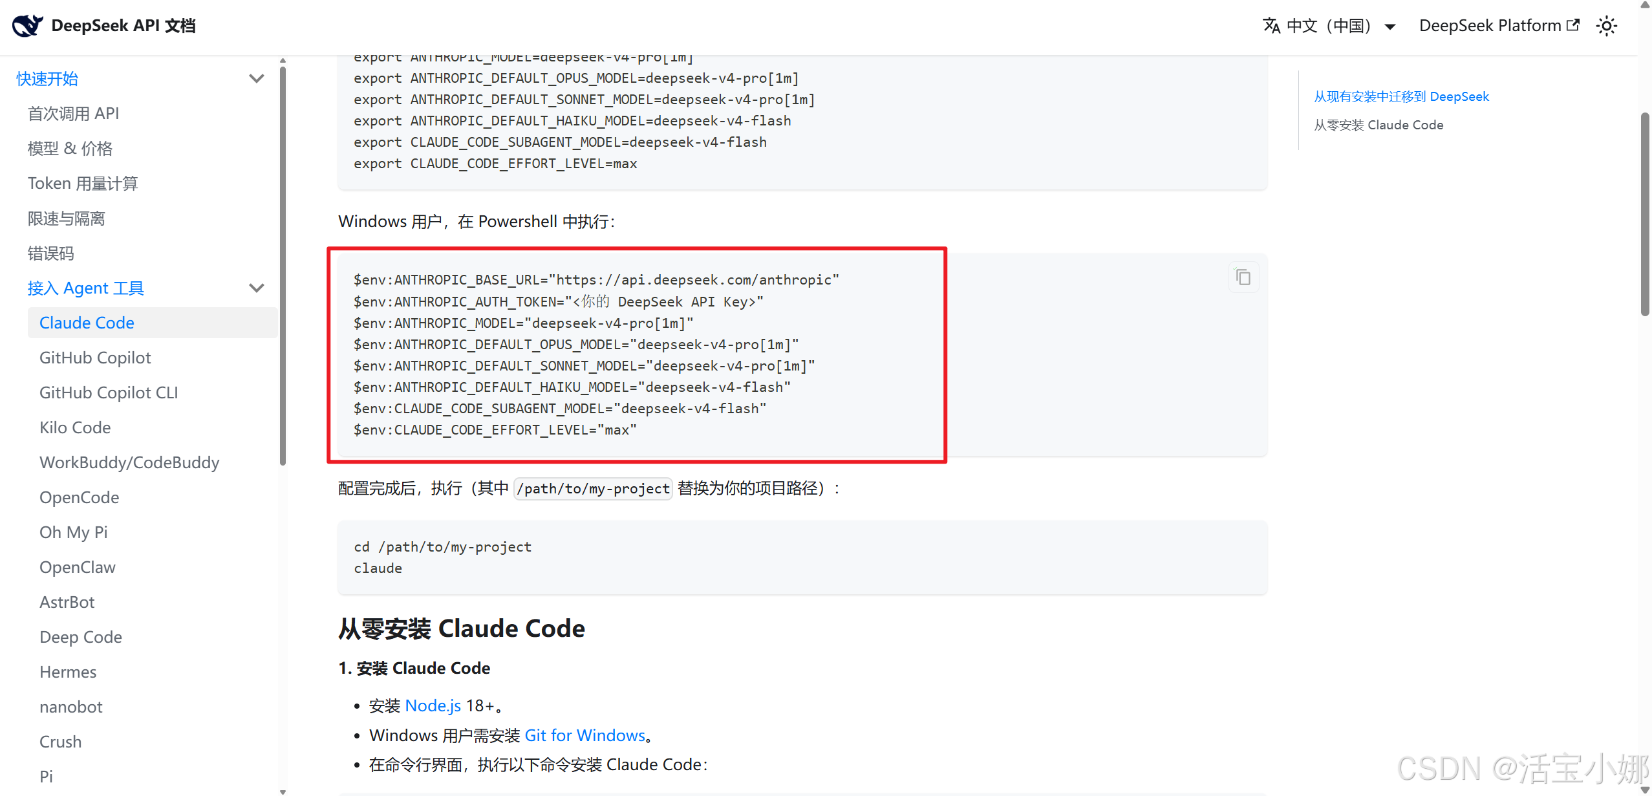Screen dimensions: 1652x796
Task: Click the page vertical scrollbar thumb
Action: 1645,213
